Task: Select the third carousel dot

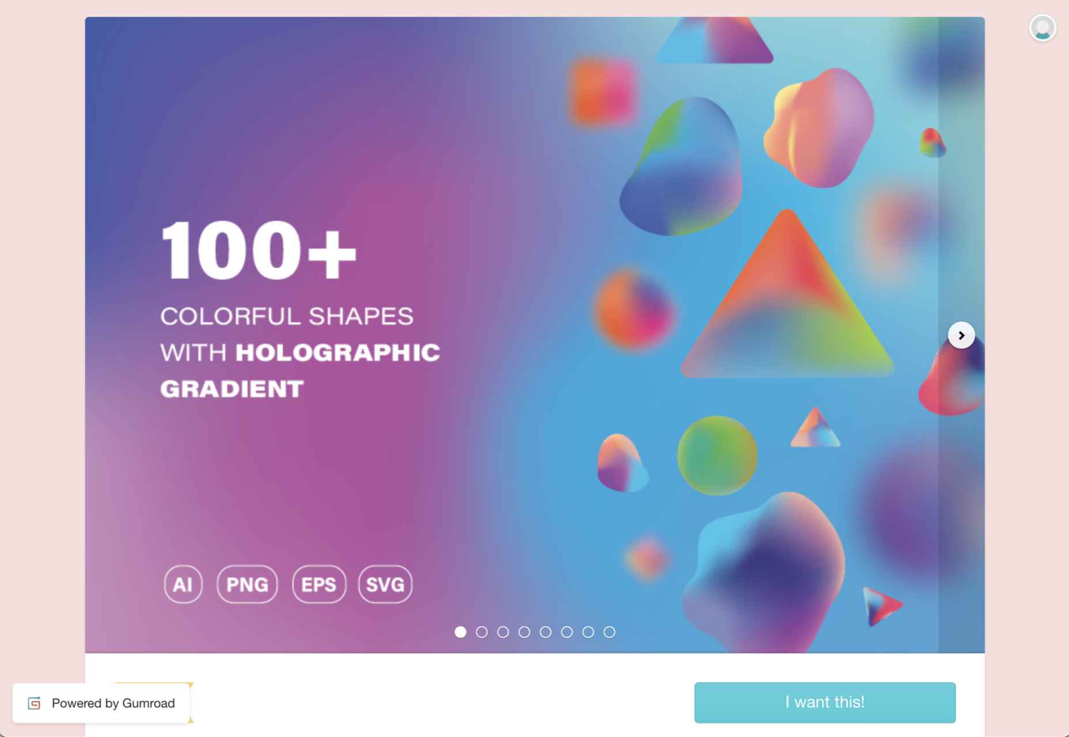Action: pyautogui.click(x=503, y=632)
